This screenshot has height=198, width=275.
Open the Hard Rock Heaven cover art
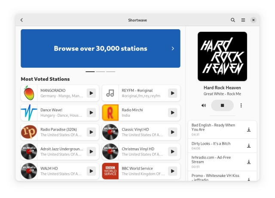[222, 56]
